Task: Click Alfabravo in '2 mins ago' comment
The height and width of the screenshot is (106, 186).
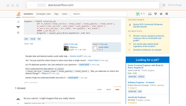Action: (x=45, y=73)
